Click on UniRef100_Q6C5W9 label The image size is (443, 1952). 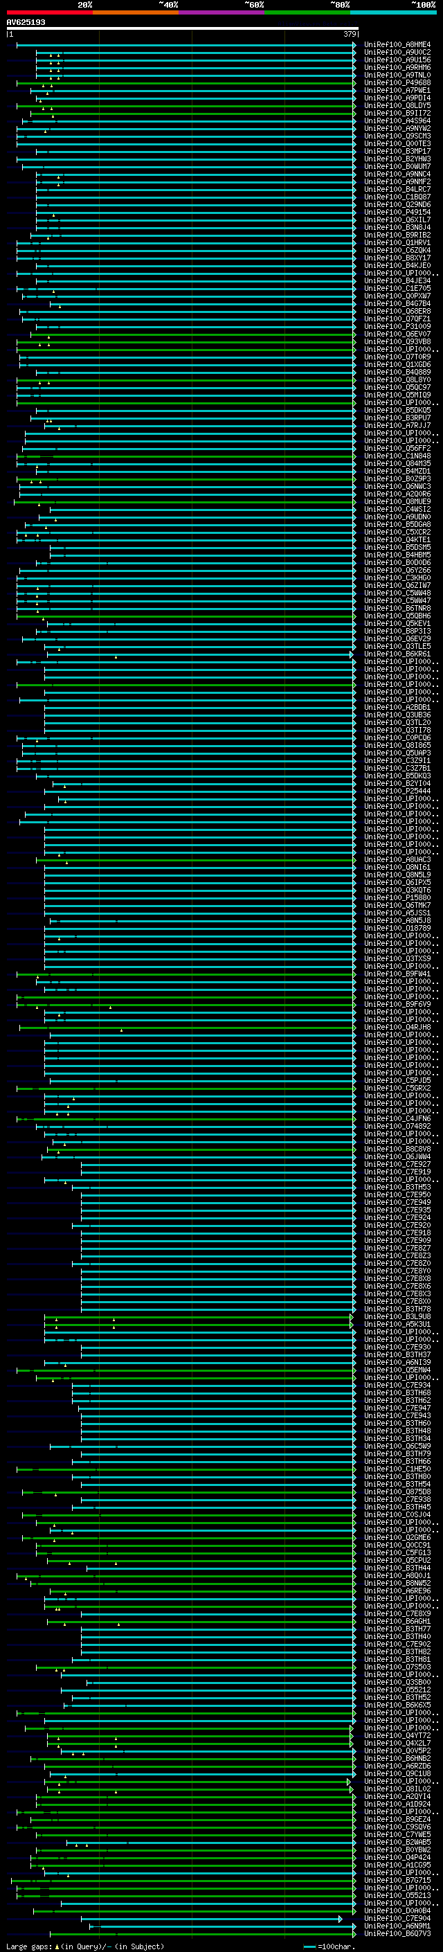pos(397,1446)
